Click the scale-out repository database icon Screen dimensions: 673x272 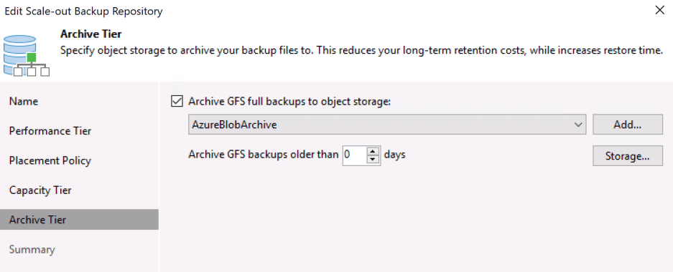tap(26, 56)
